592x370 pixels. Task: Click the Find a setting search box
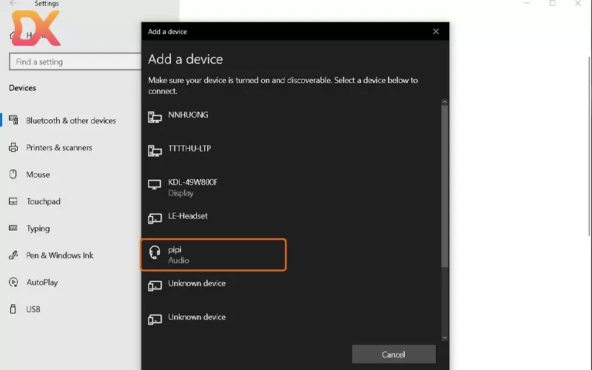74,62
